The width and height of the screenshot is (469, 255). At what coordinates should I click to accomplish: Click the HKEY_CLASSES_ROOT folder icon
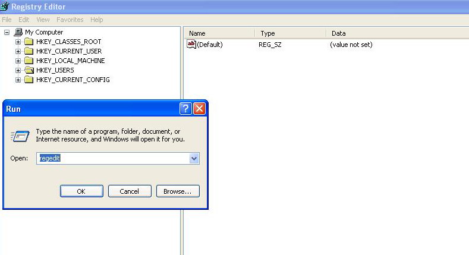pos(29,42)
